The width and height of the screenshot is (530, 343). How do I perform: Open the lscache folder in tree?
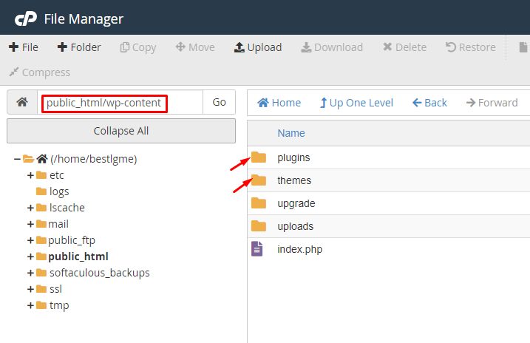pos(67,208)
